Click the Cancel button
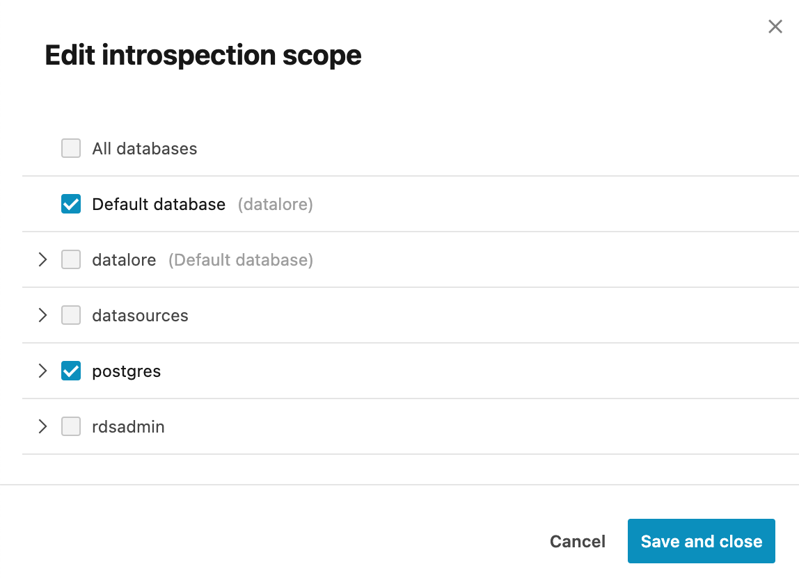The image size is (799, 580). pyautogui.click(x=577, y=541)
